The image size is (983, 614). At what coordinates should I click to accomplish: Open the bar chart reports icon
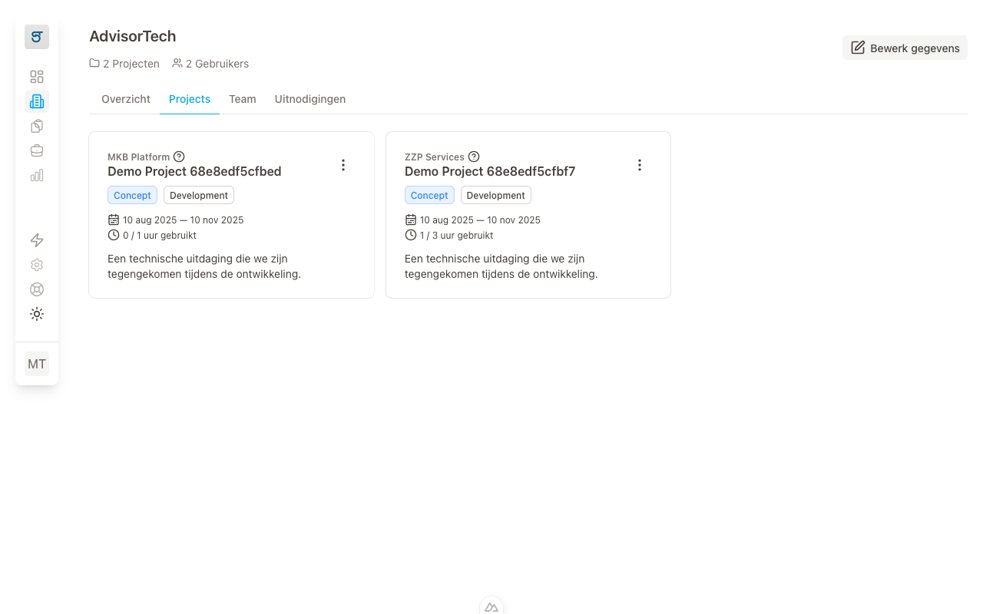point(37,175)
